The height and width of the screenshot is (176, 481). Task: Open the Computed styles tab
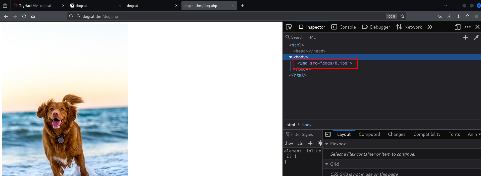[x=369, y=134]
